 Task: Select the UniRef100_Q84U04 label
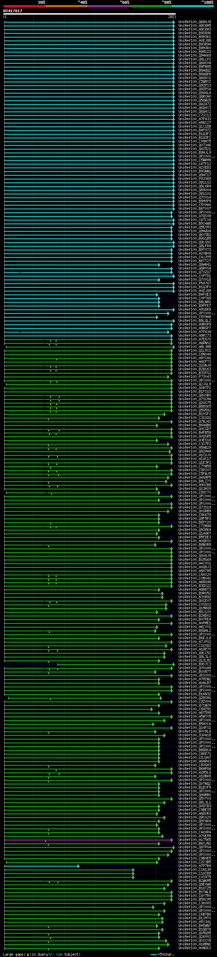tap(195, 190)
